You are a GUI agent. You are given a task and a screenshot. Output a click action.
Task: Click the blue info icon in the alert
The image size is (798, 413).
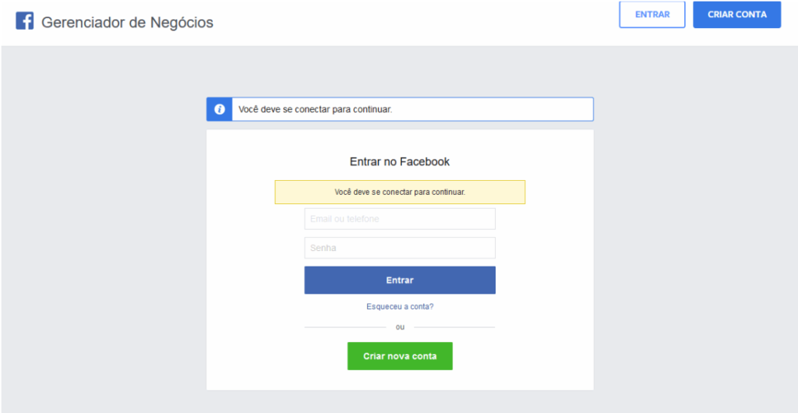[220, 109]
